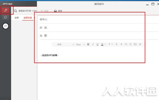Image resolution: width=159 pixels, height=100 pixels.
Task: Click the 发送 send button
Action: [x=44, y=11]
